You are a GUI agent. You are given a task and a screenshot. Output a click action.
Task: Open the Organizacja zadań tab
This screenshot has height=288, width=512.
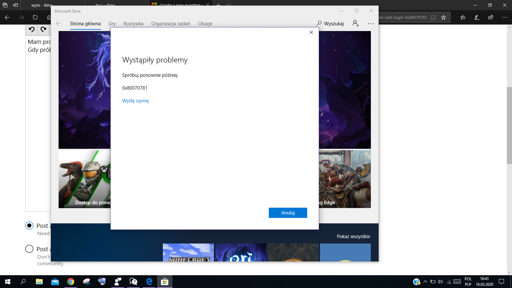pyautogui.click(x=171, y=24)
